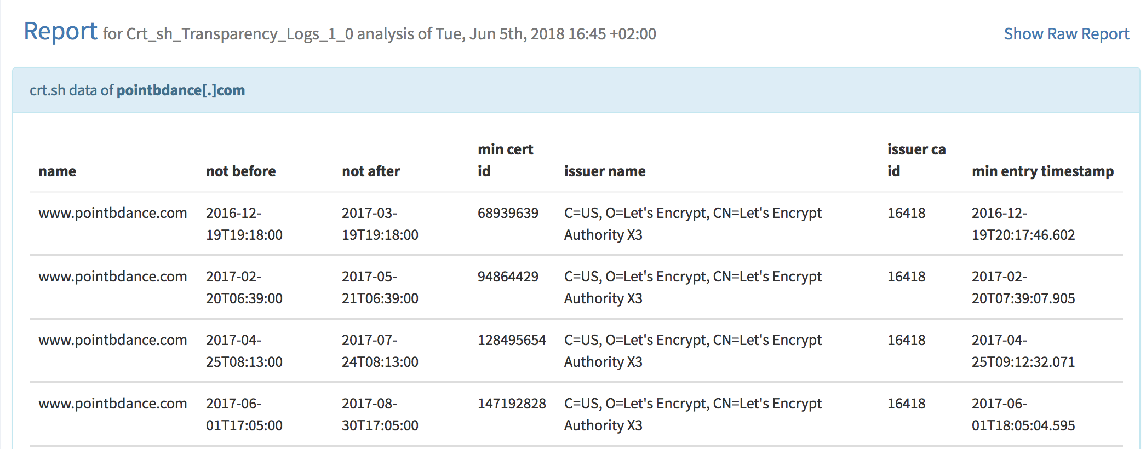Click the Report heading
Viewport: 1146px width, 449px height.
[60, 32]
